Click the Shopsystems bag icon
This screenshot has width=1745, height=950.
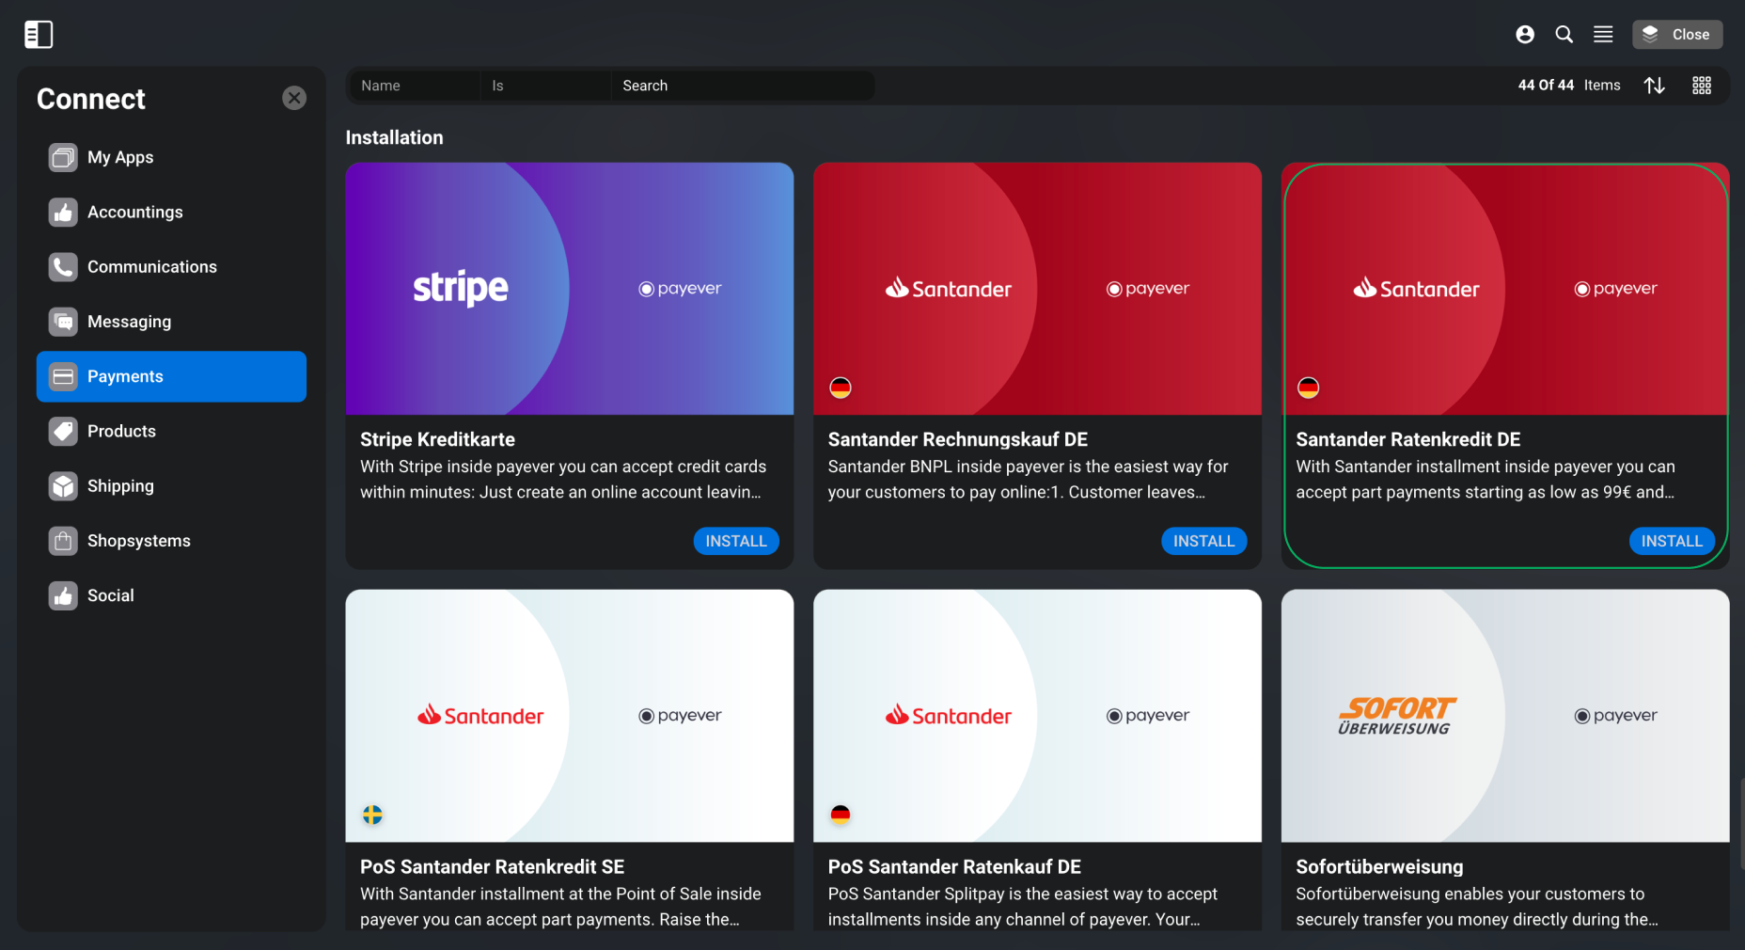63,541
